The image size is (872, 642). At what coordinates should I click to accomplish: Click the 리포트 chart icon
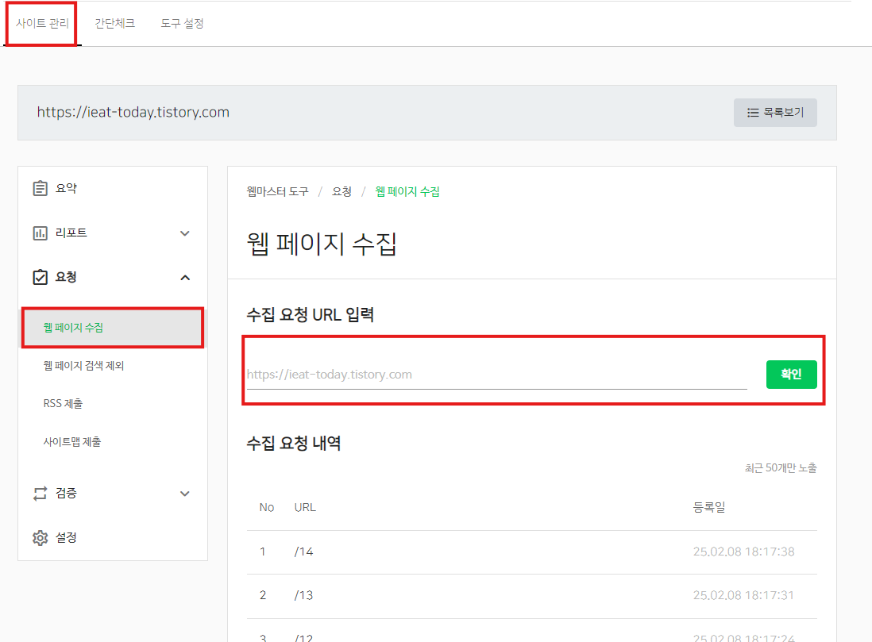[x=40, y=233]
